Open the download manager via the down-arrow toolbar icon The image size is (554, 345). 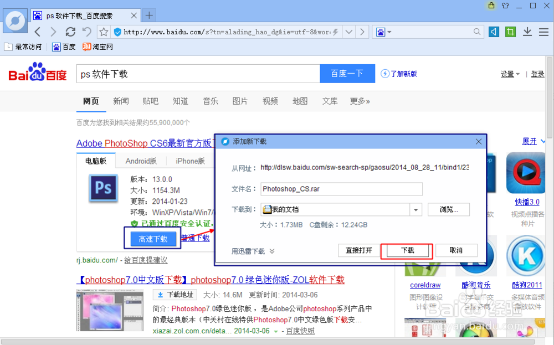click(x=527, y=32)
